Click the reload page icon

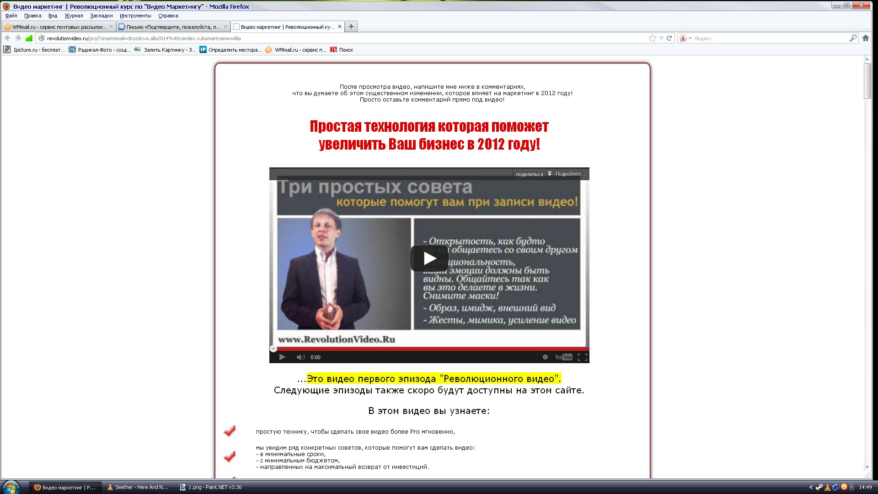pyautogui.click(x=669, y=38)
